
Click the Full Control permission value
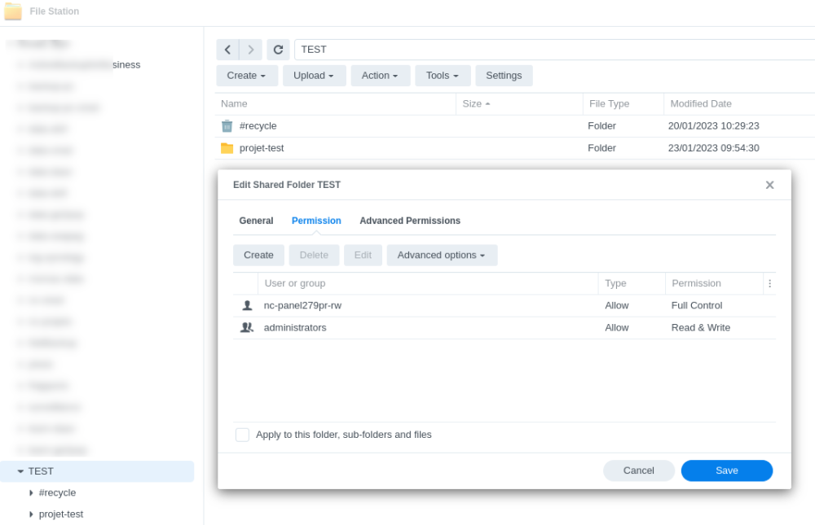[x=697, y=306]
